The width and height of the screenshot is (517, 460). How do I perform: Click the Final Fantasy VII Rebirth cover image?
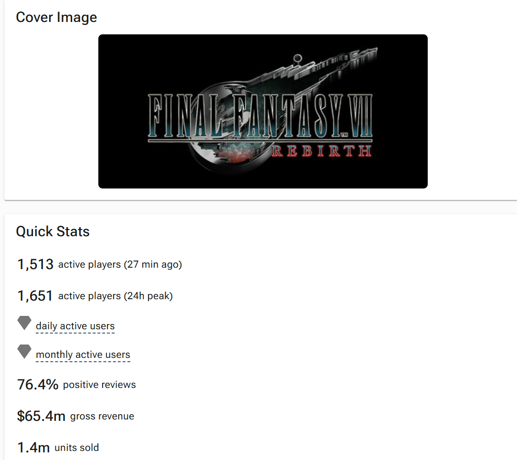[263, 111]
